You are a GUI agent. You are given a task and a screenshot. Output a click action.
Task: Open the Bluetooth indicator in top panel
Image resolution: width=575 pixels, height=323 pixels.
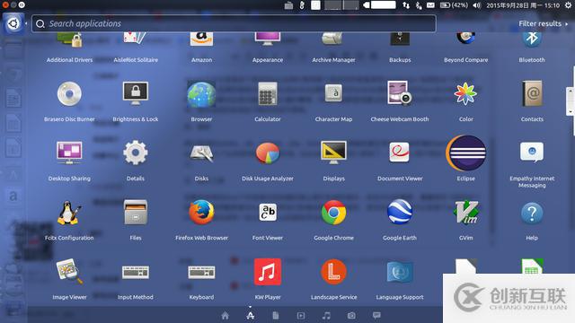tap(419, 5)
